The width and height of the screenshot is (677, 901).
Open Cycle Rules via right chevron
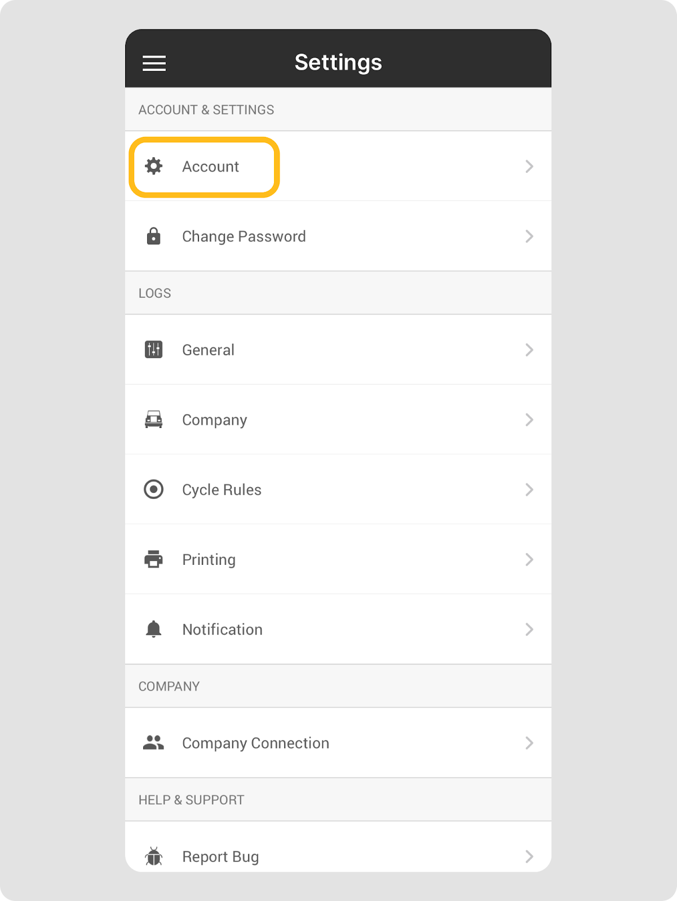[529, 489]
